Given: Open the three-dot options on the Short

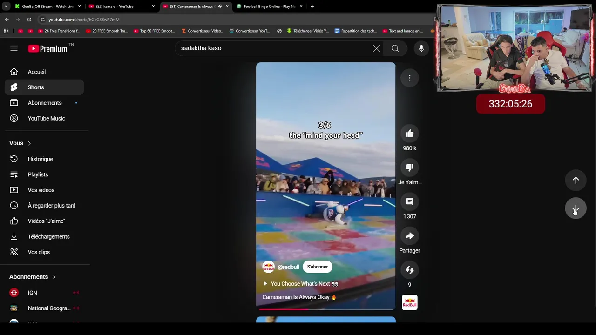Looking at the screenshot, I should [410, 78].
